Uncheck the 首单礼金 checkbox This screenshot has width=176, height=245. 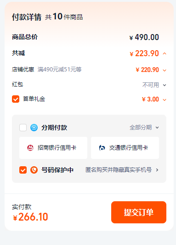pos(16,99)
